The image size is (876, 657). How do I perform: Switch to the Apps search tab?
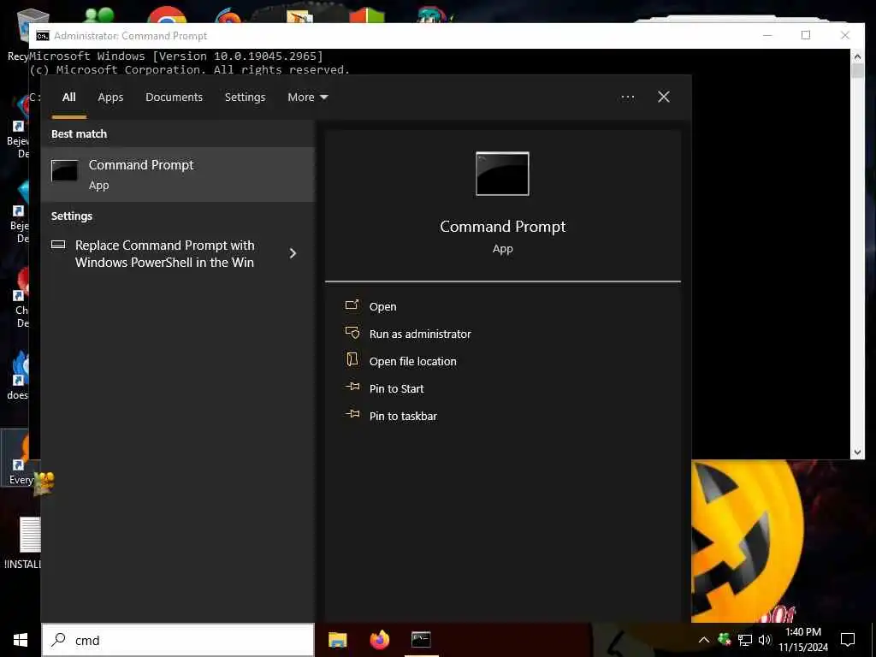[110, 98]
